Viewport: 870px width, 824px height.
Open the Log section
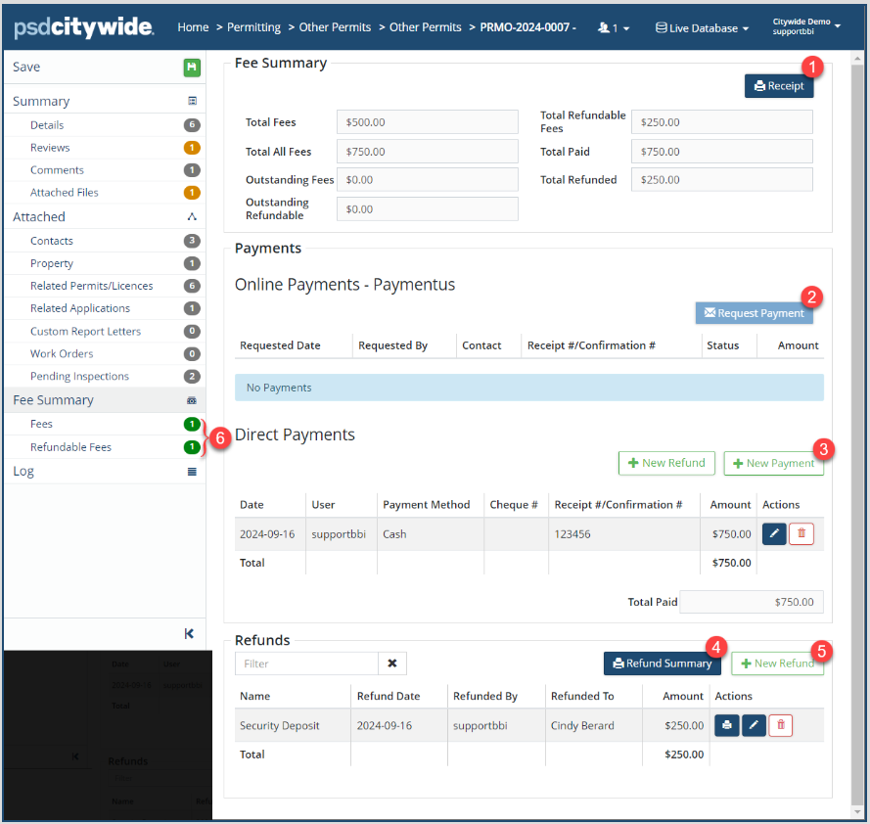pos(23,471)
